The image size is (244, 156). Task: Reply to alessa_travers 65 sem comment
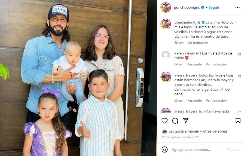[x=195, y=100]
